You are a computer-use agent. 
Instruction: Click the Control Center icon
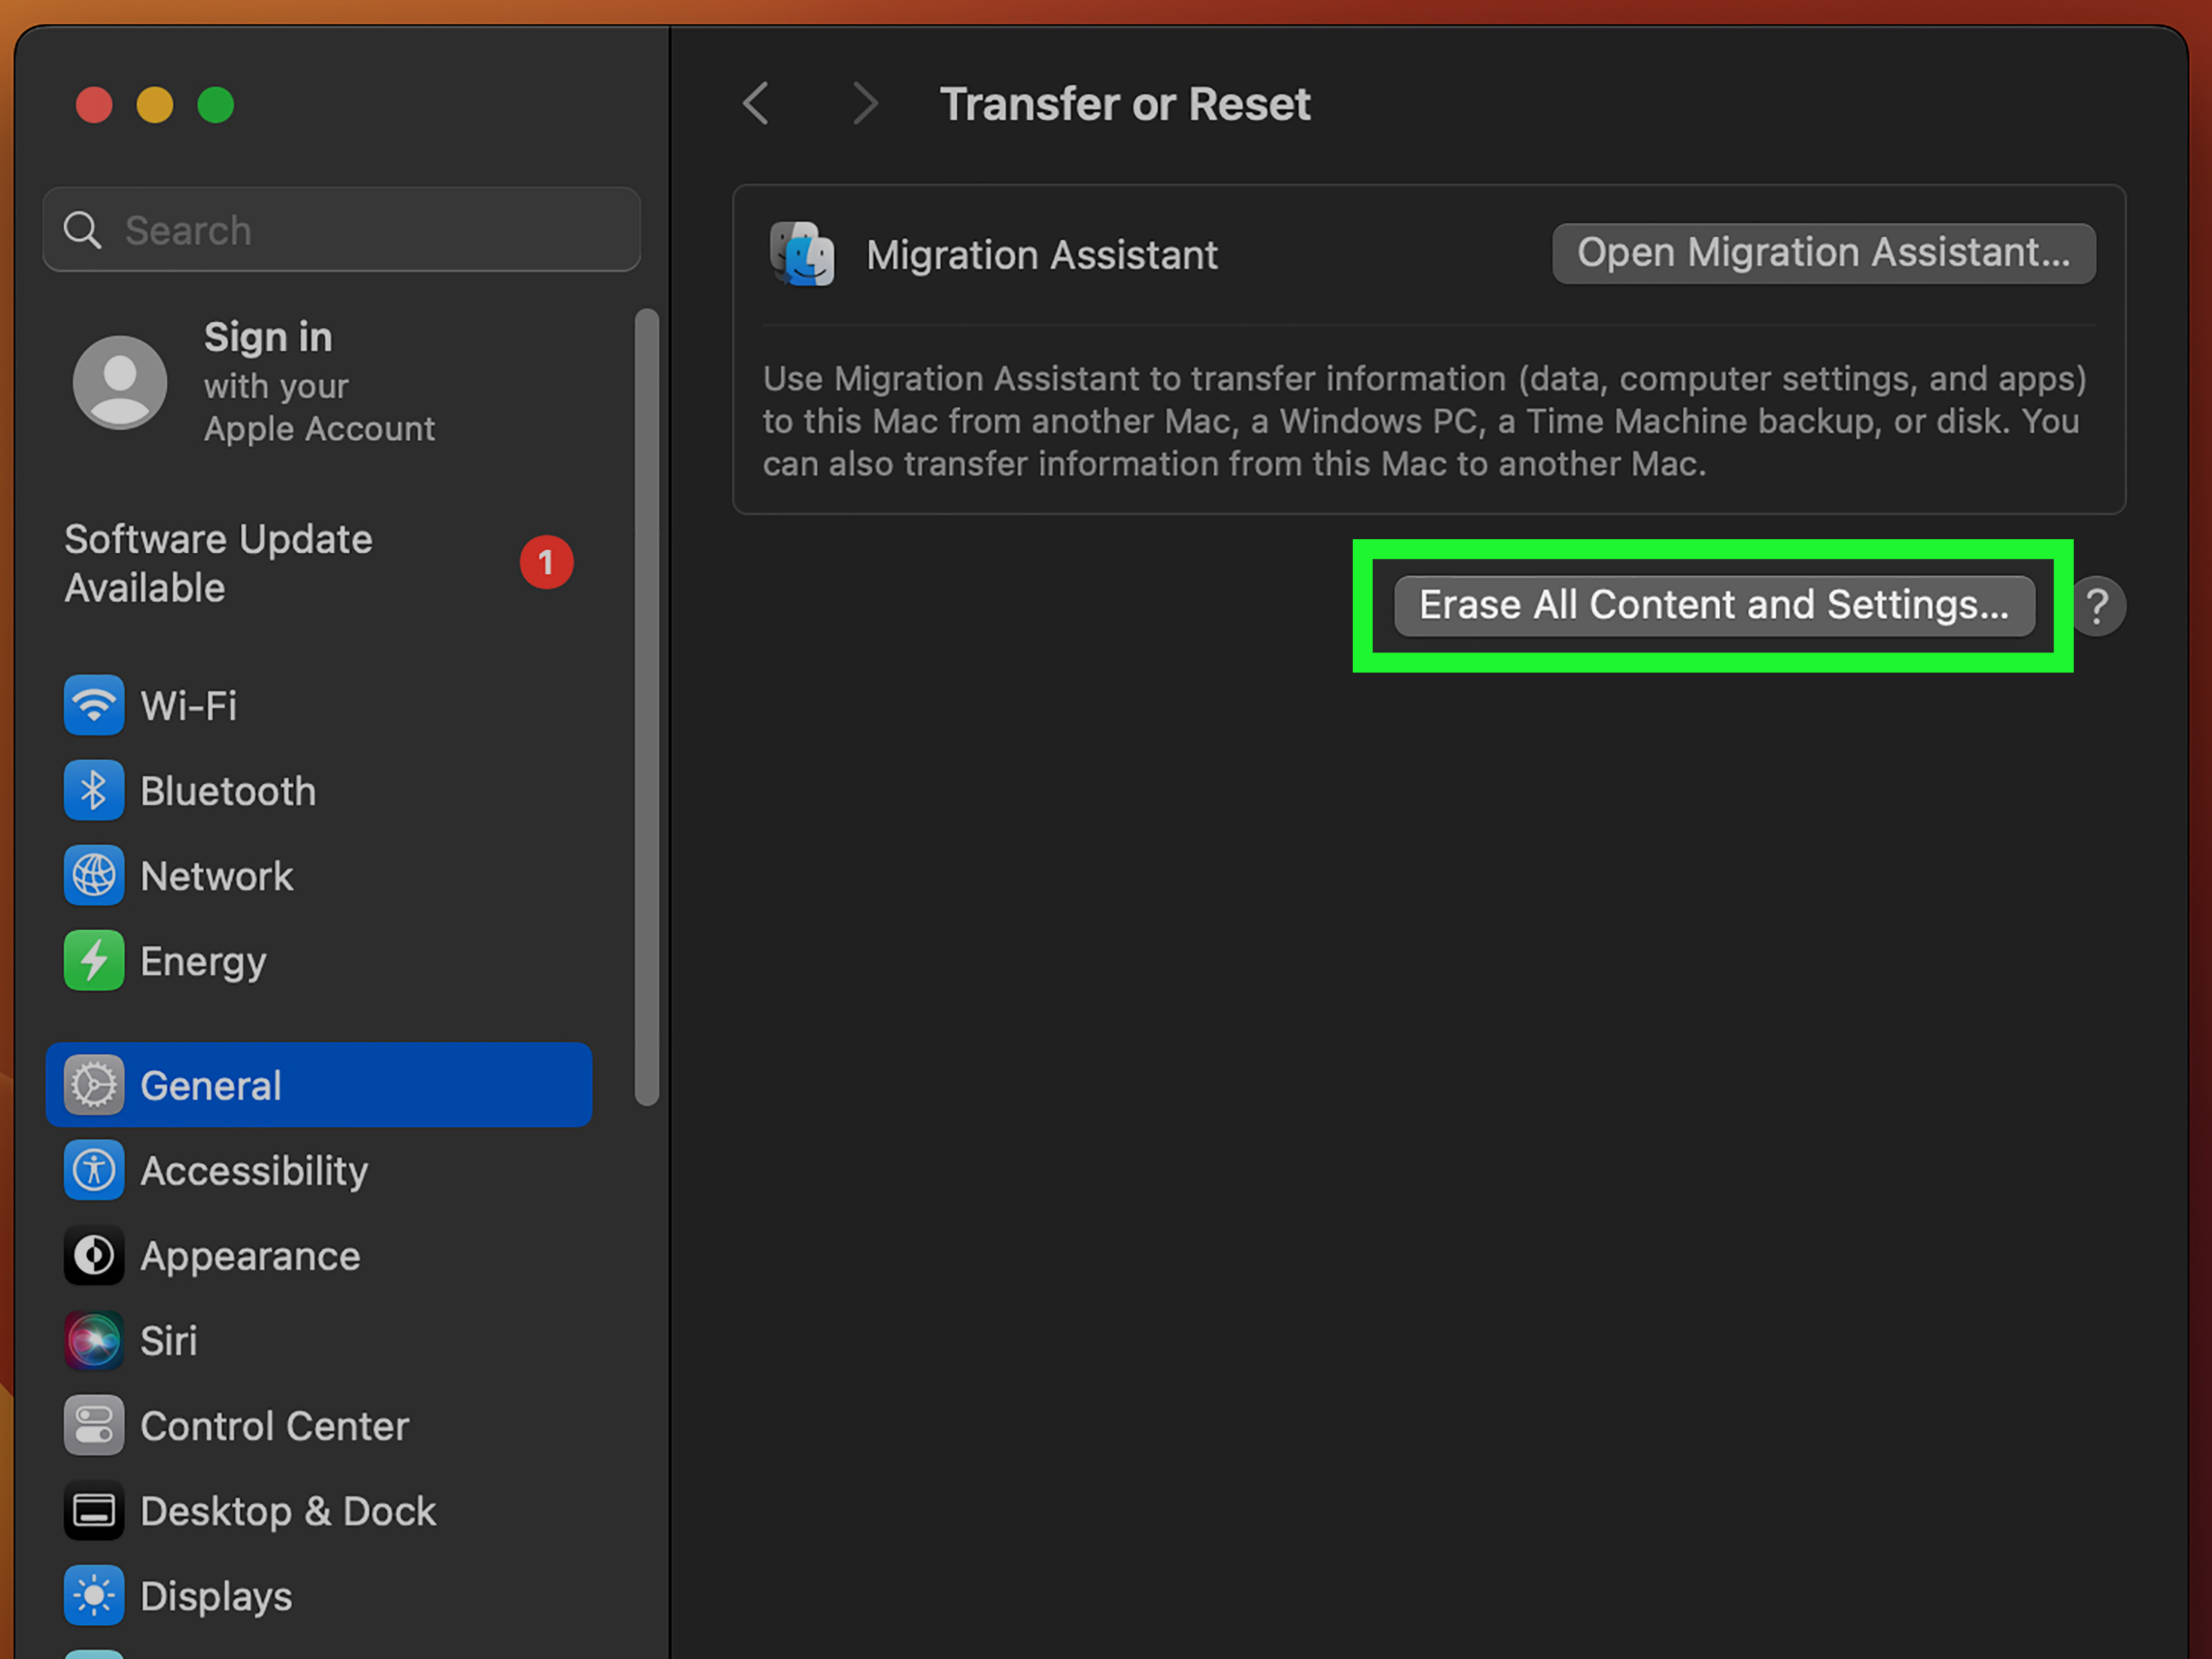94,1425
